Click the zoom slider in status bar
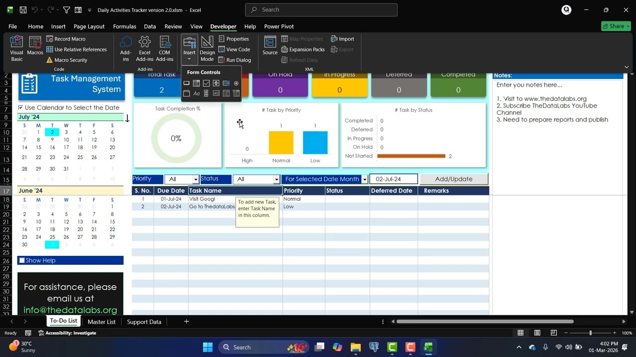Image resolution: width=636 pixels, height=357 pixels. tap(590, 333)
